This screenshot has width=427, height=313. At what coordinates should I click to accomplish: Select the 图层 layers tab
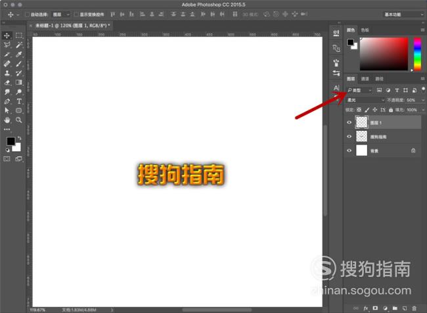point(351,79)
